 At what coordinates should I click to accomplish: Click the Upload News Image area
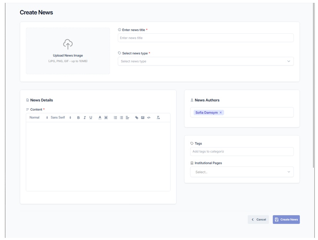click(68, 51)
